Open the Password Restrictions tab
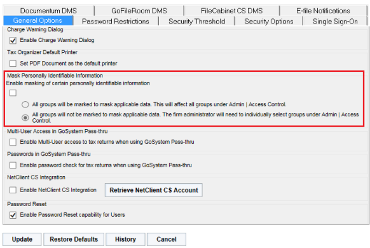This screenshot has height=248, width=370. click(116, 21)
